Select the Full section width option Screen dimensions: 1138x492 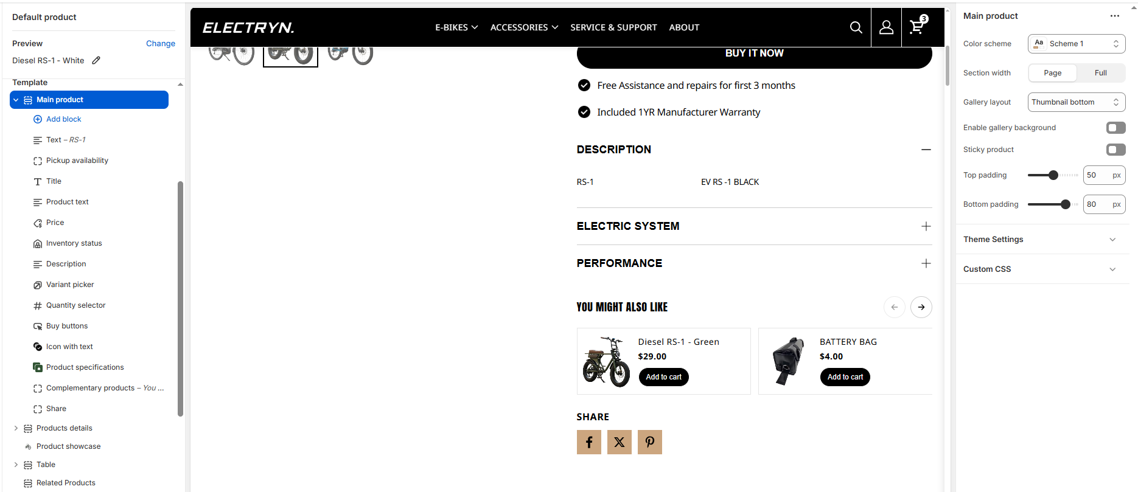(1100, 73)
